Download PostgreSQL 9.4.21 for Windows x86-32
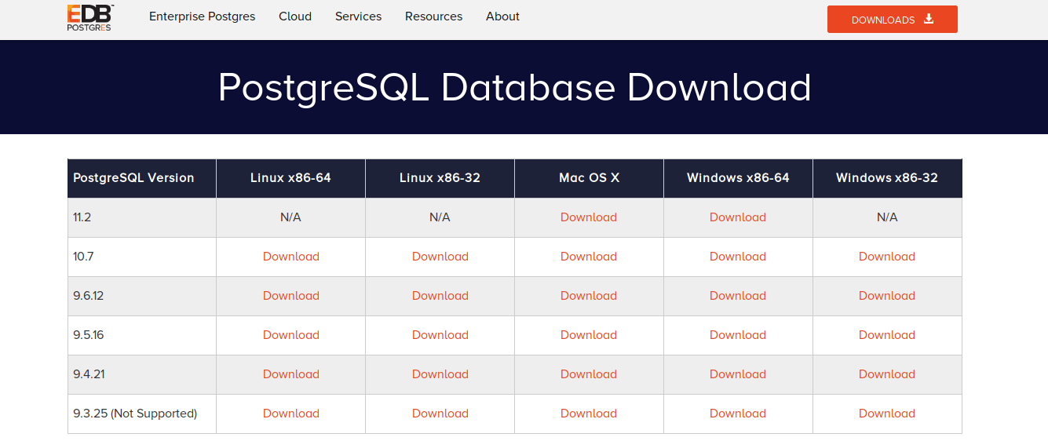This screenshot has width=1048, height=441. (x=887, y=374)
